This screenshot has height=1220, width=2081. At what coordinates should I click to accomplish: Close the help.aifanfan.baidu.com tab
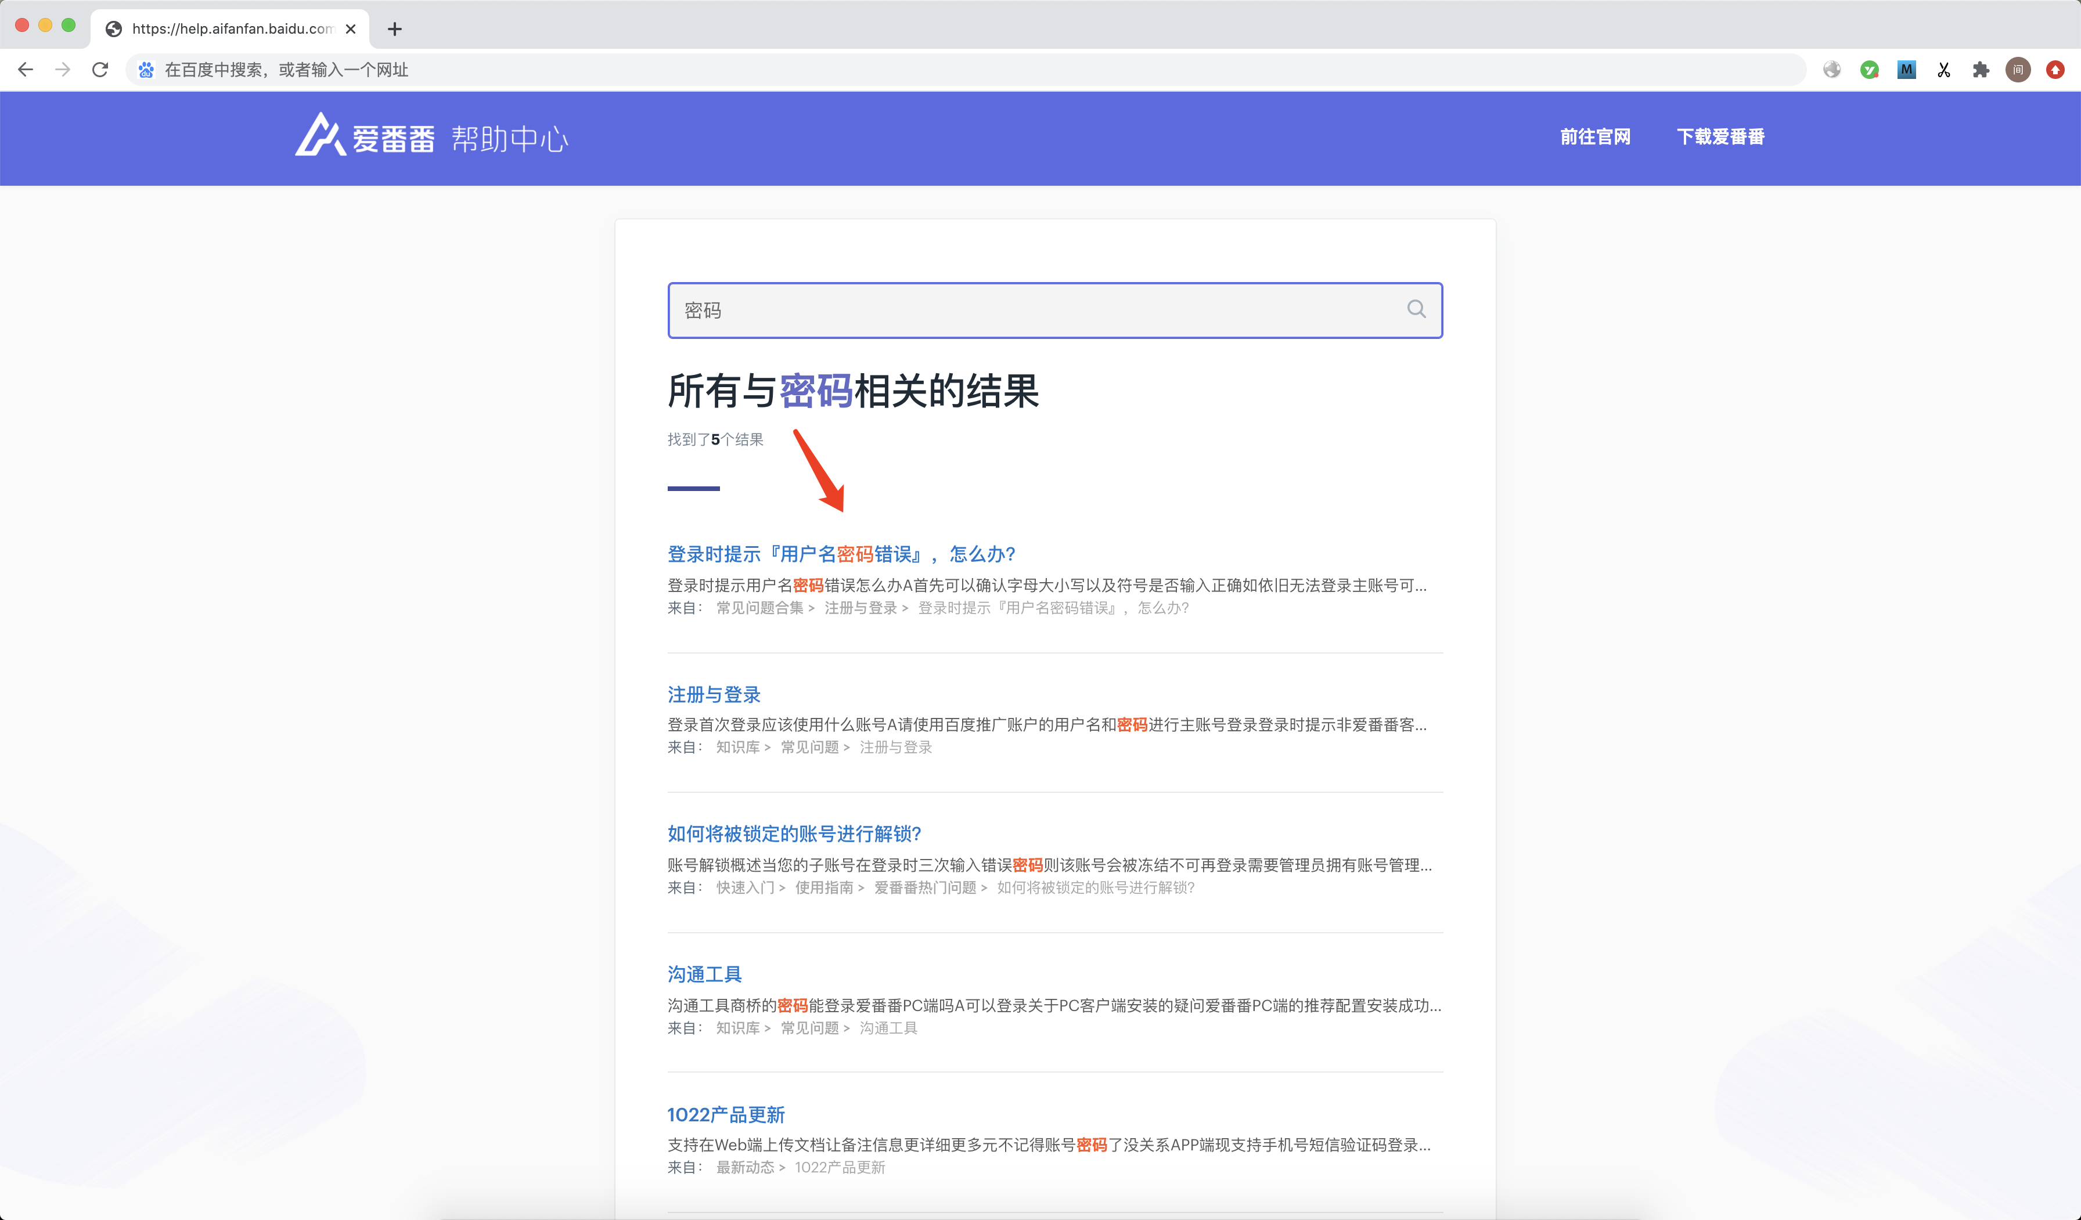tap(351, 29)
